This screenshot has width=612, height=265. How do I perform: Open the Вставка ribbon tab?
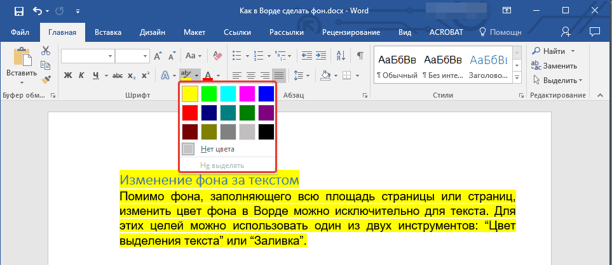(x=108, y=32)
